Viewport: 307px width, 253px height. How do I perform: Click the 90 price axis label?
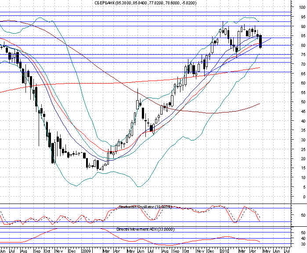point(303,27)
